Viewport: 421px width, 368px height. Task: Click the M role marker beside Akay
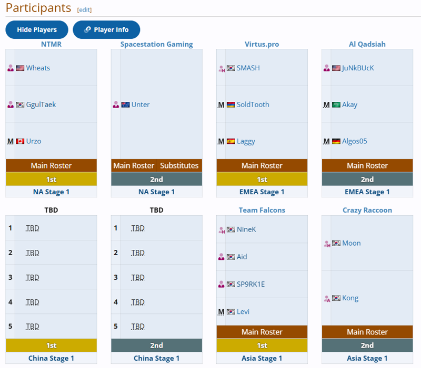pos(326,104)
